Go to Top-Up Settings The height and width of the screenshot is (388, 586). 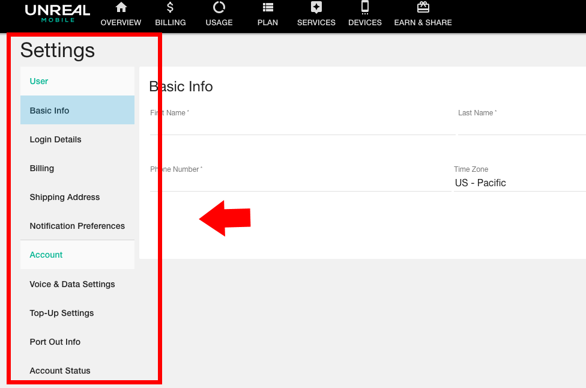coord(77,313)
